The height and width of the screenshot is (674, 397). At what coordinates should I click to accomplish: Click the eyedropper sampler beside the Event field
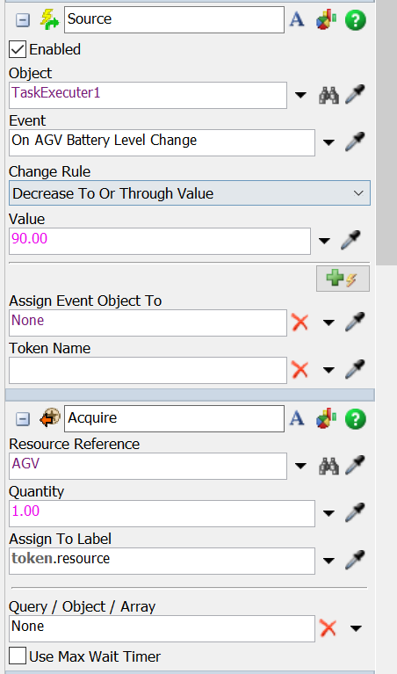tap(355, 141)
